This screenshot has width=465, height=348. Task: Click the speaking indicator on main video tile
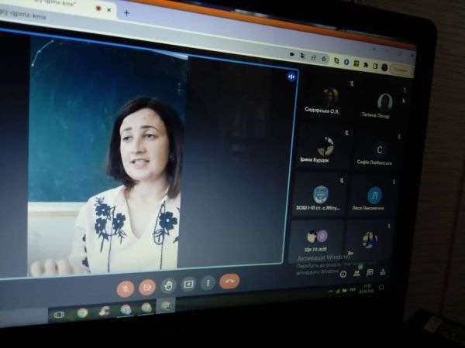coord(291,77)
